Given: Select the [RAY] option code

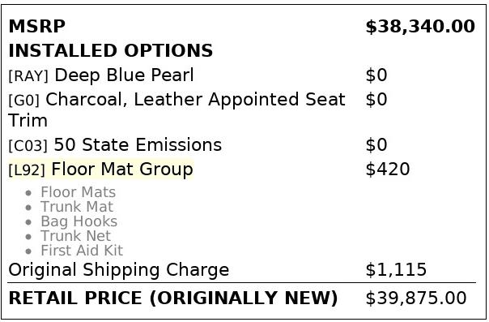Looking at the screenshot, I should [28, 76].
